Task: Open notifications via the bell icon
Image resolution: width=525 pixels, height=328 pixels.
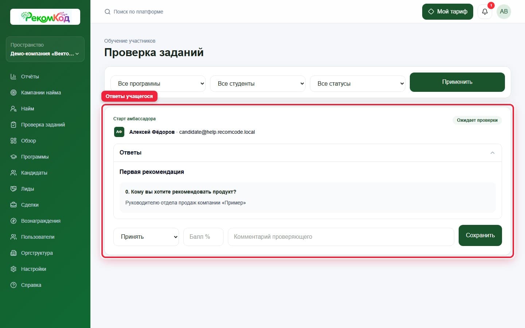Action: point(485,12)
